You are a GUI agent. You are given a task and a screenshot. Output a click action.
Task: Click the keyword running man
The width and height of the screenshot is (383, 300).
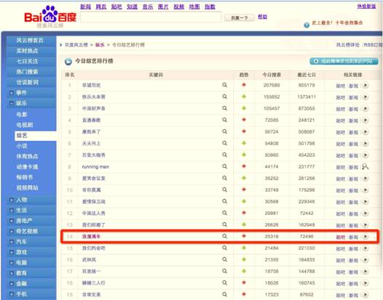pyautogui.click(x=95, y=166)
